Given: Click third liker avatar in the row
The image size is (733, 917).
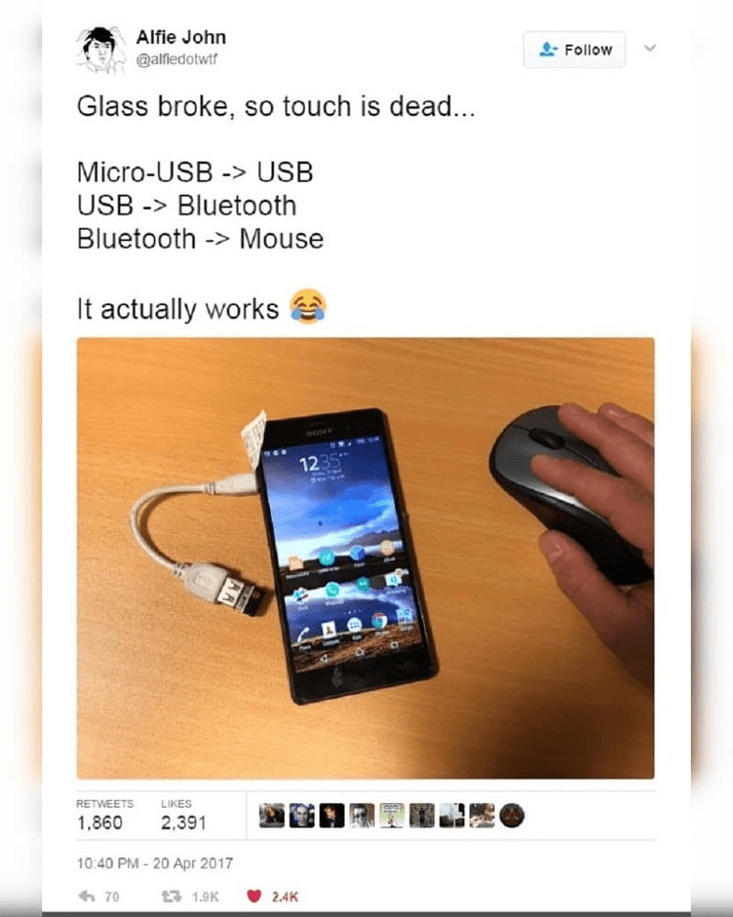Looking at the screenshot, I should [332, 815].
